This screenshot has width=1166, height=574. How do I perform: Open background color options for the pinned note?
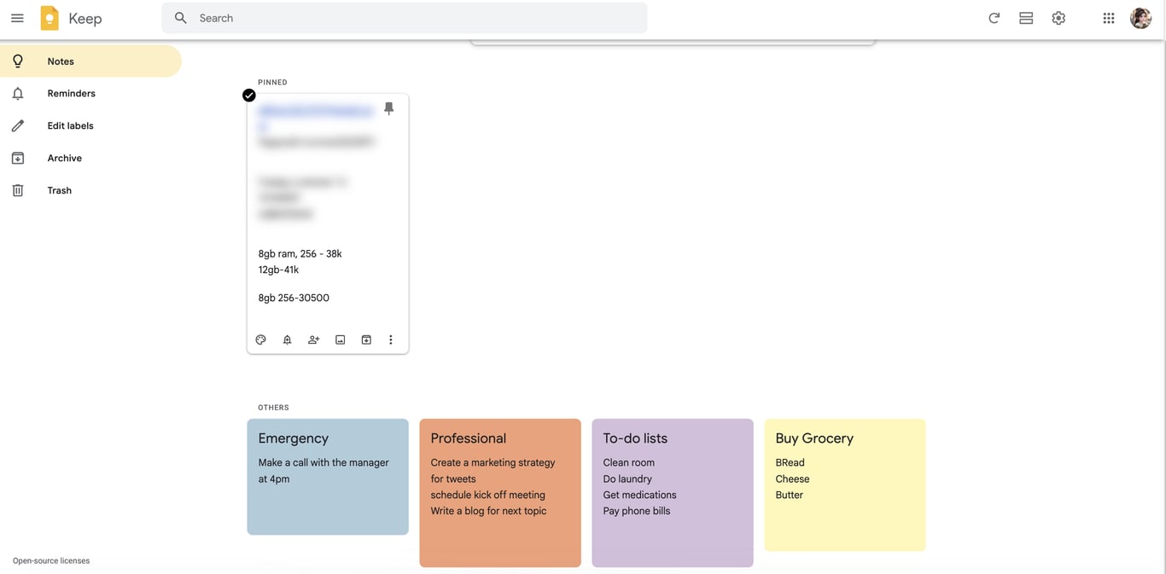[x=260, y=339]
